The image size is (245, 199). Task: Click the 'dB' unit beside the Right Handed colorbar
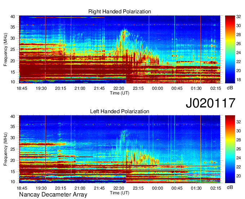[230, 88]
